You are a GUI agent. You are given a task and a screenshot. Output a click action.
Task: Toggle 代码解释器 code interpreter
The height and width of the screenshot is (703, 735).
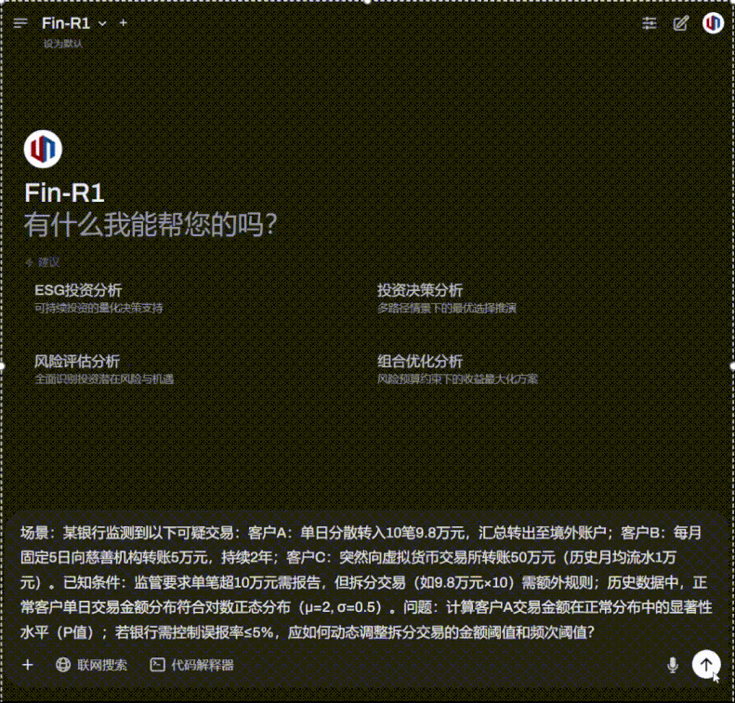point(191,665)
